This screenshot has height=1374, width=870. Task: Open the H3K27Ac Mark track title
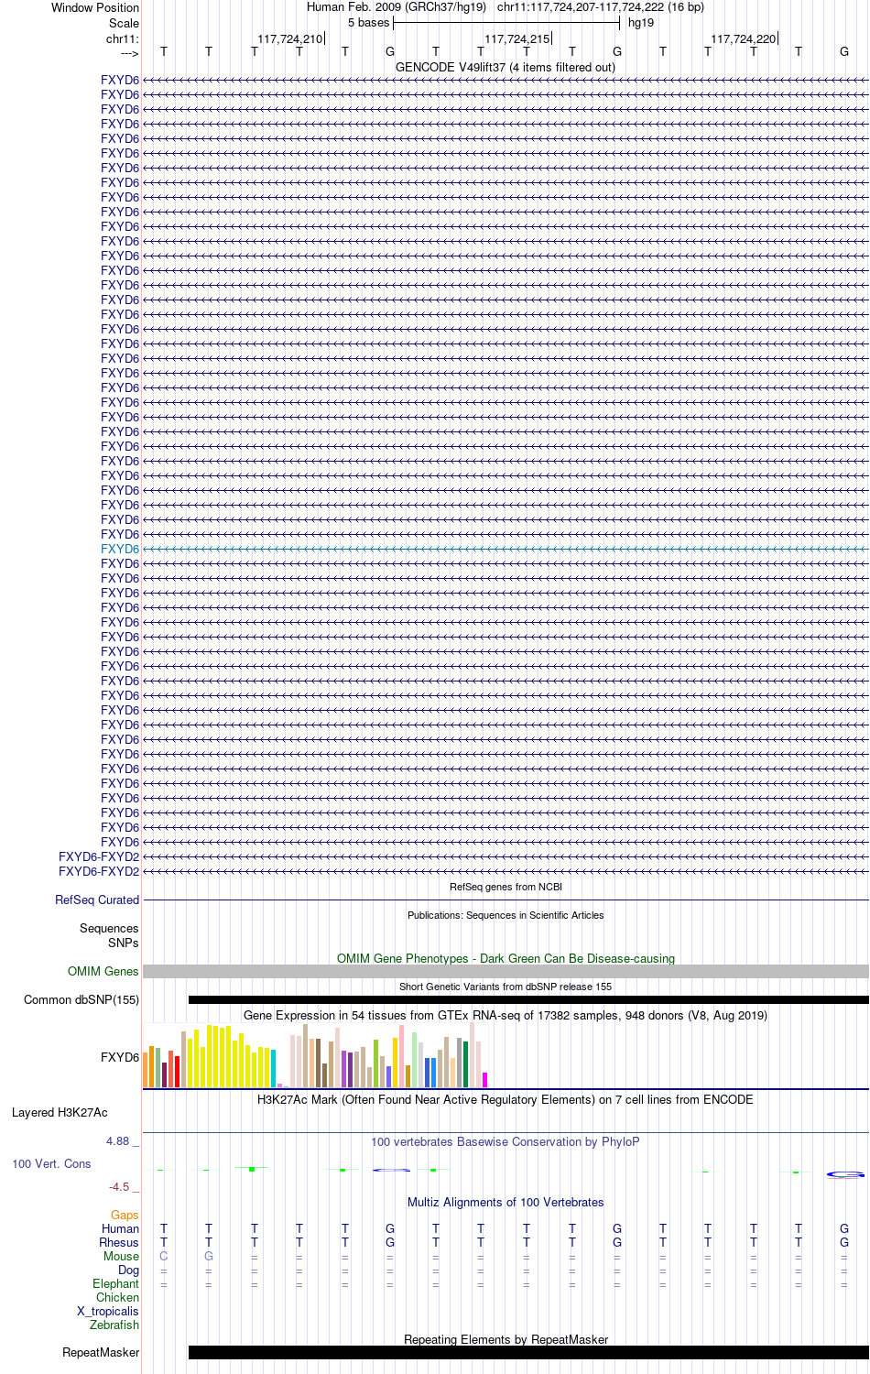(506, 1099)
